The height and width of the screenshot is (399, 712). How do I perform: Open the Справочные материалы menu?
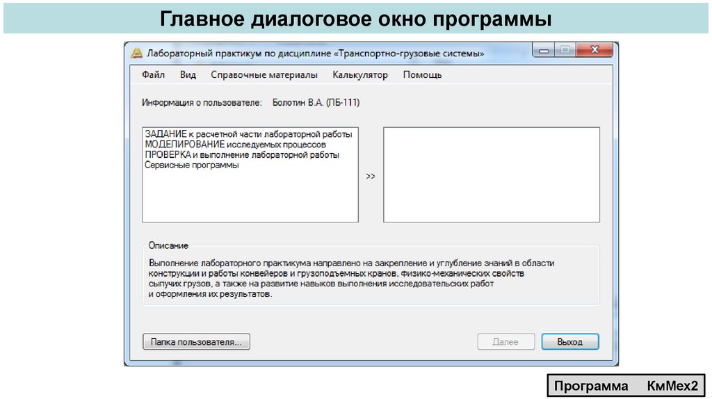pyautogui.click(x=264, y=75)
